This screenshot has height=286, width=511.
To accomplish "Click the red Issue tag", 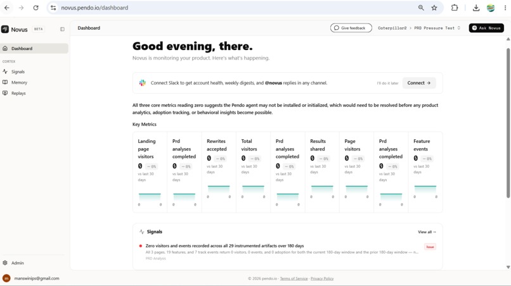I will pyautogui.click(x=430, y=247).
